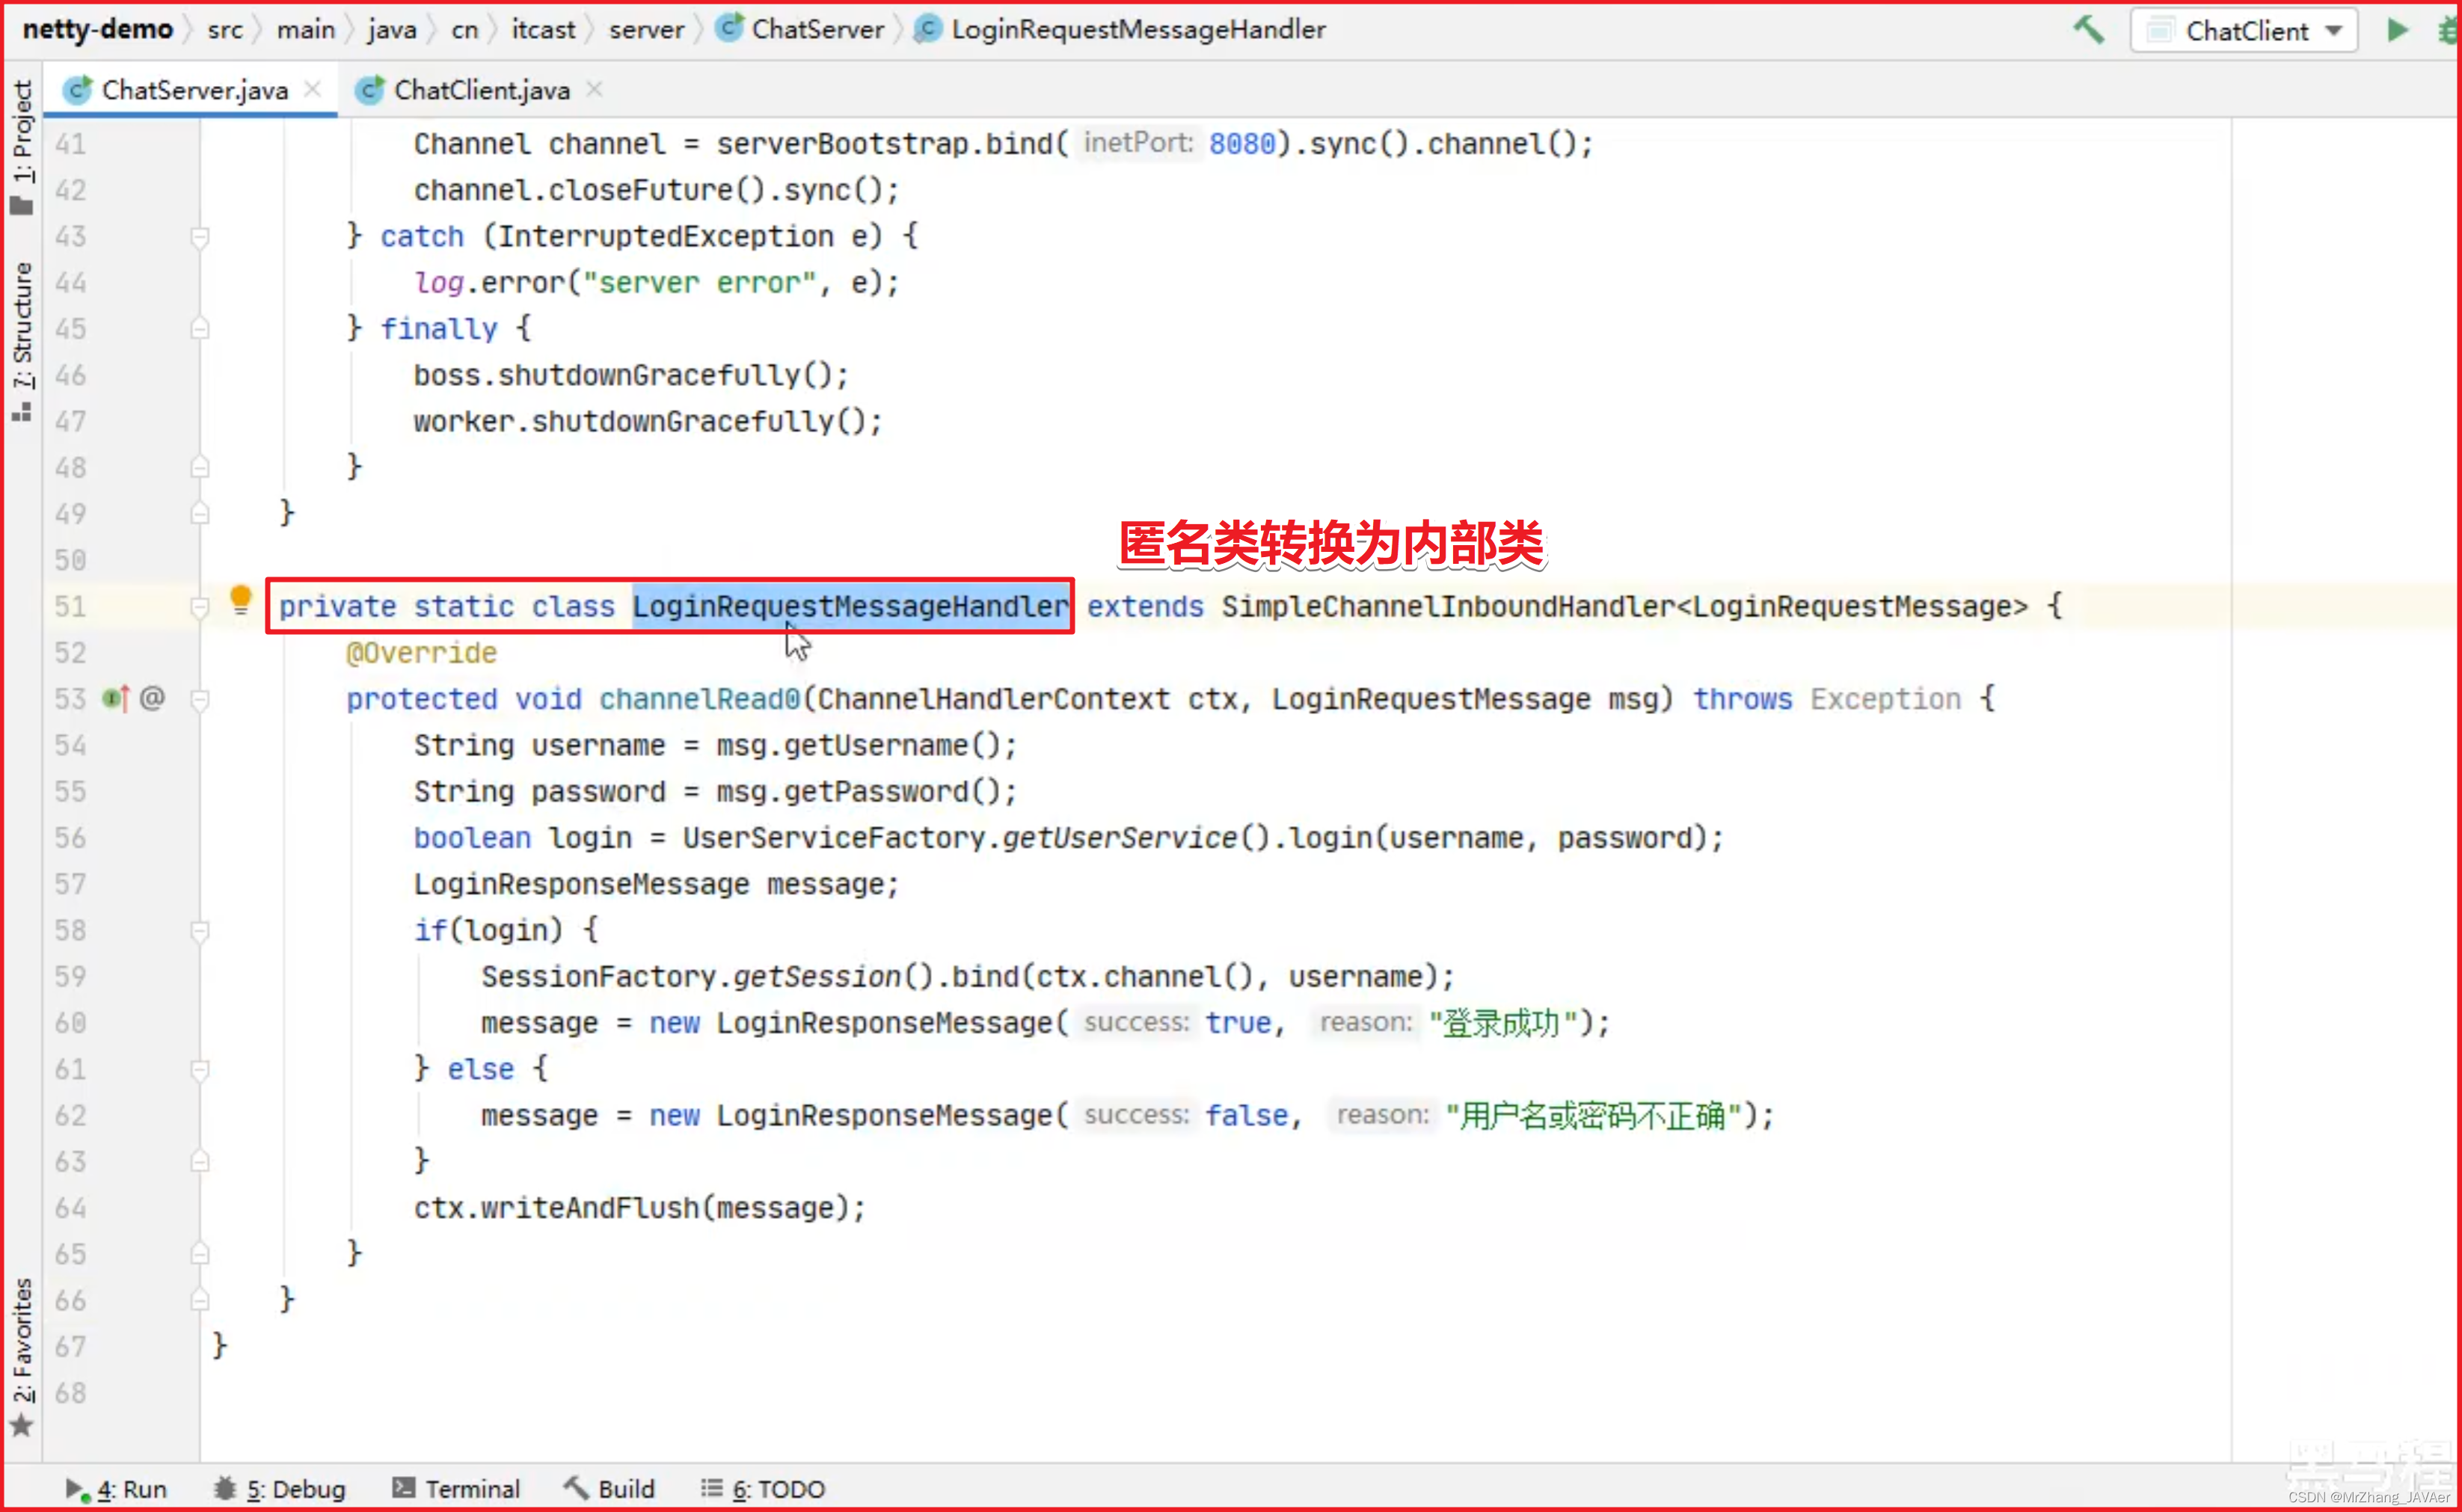Viewport: 2462px width, 1512px height.
Task: Click the Build project hammer icon
Action: pos(2088,30)
